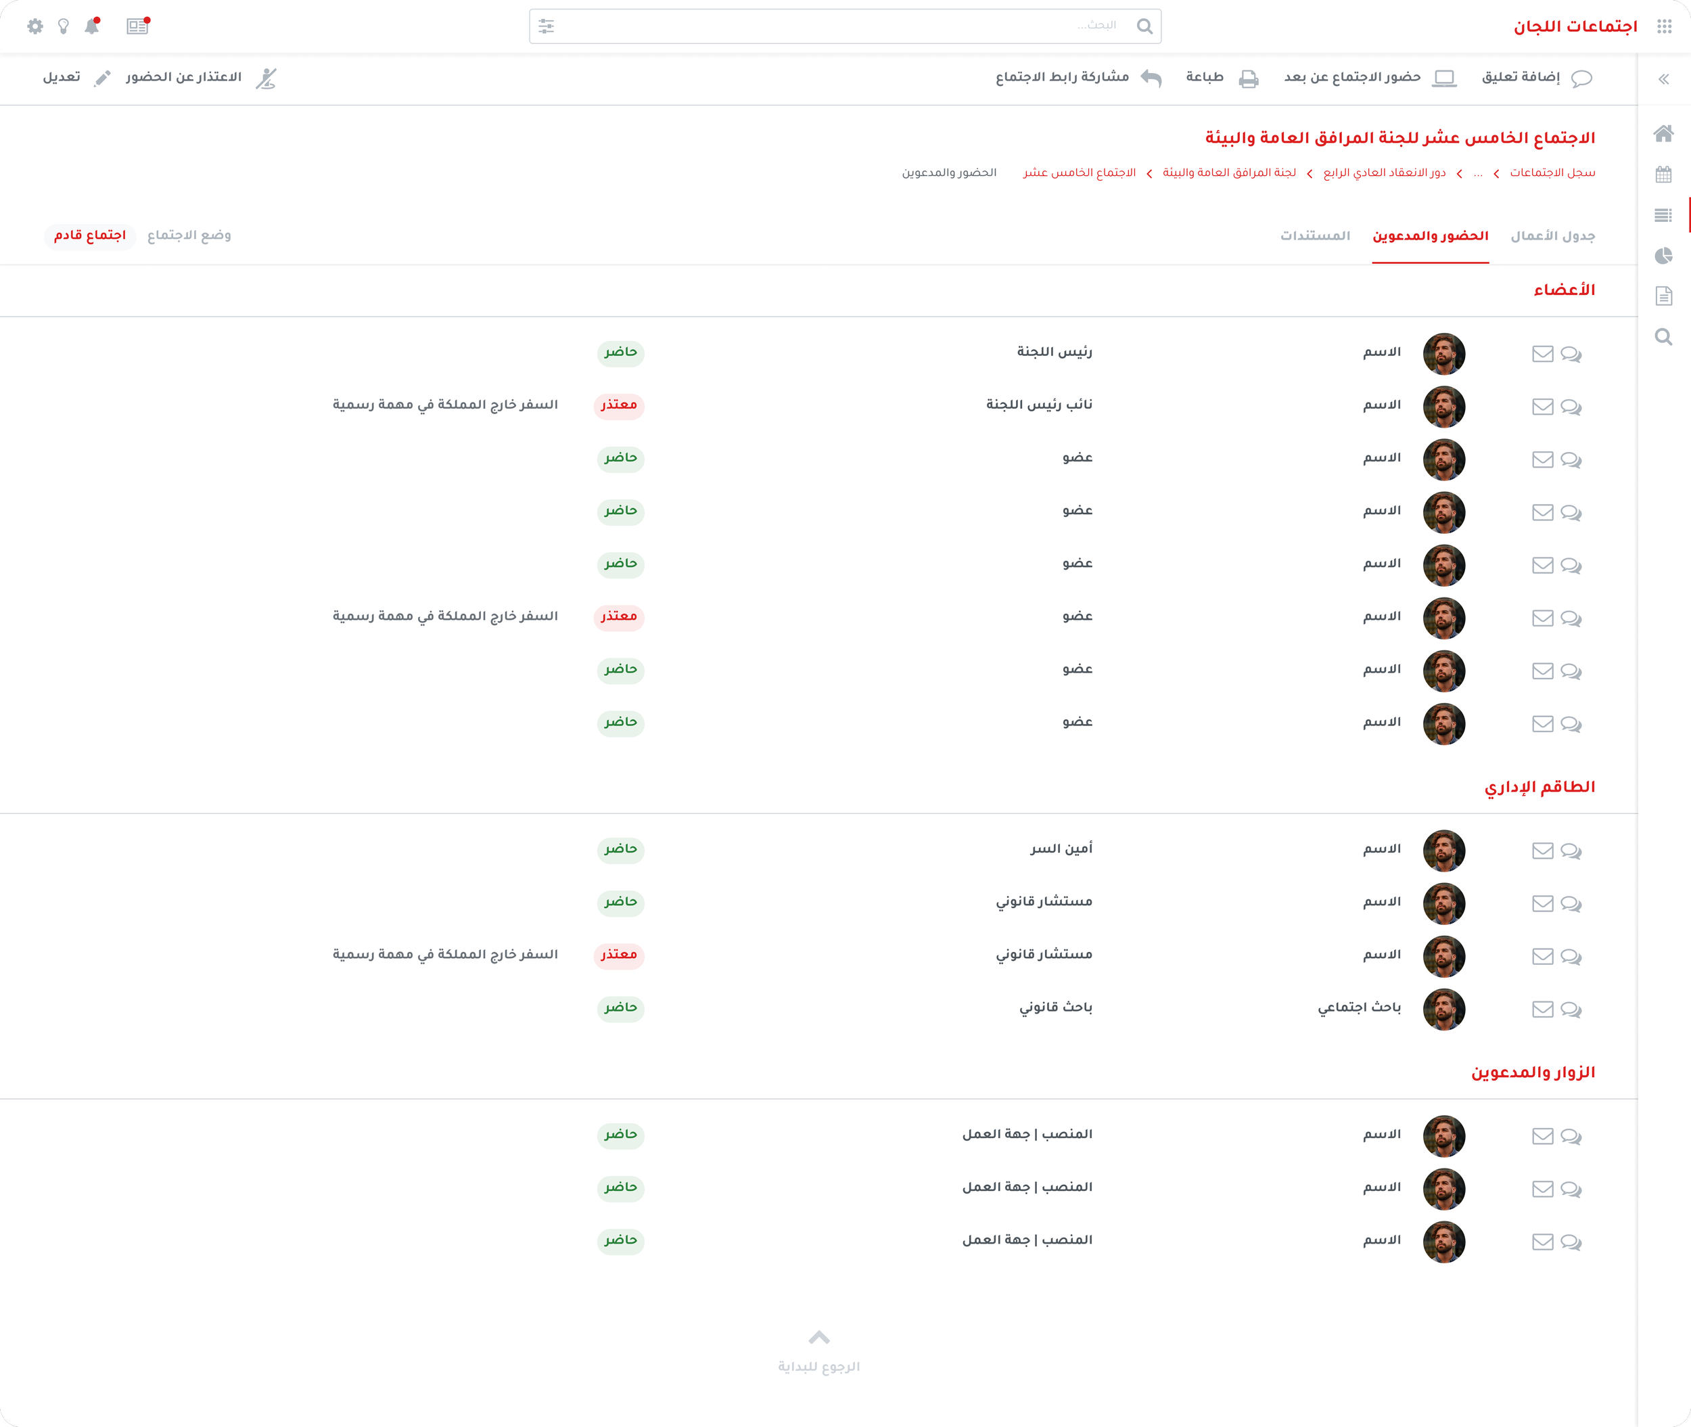Open notifications bell icon
The image size is (1691, 1427).
[92, 26]
